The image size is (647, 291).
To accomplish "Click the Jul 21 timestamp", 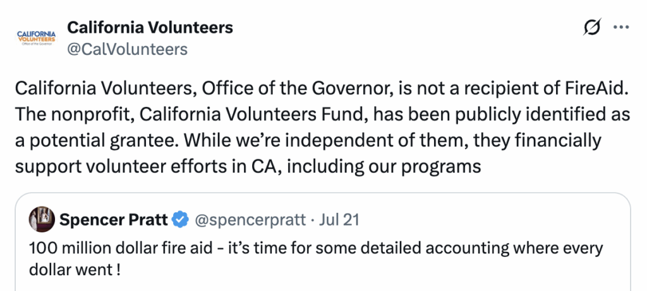I will tap(339, 220).
